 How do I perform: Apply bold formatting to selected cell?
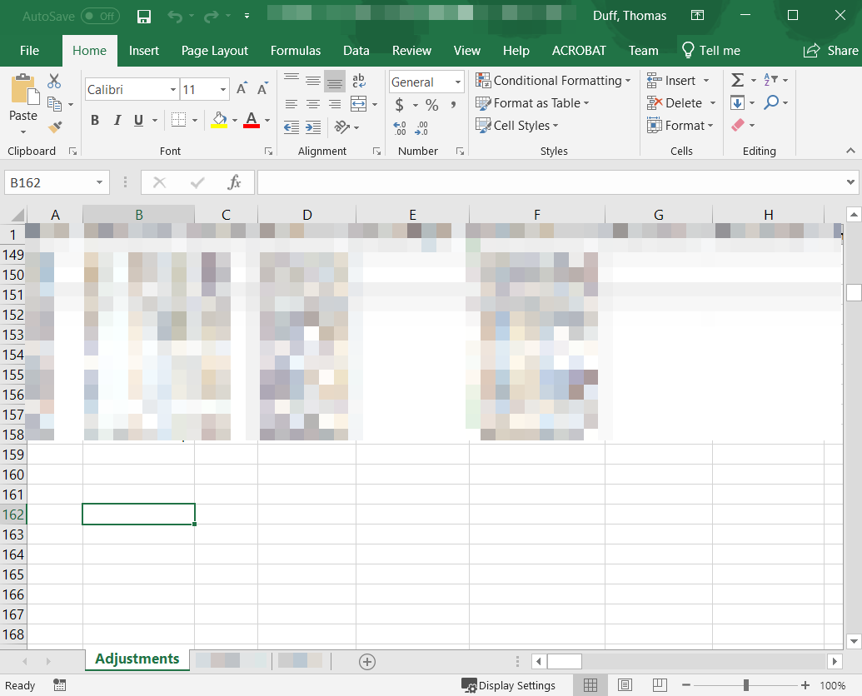(94, 120)
